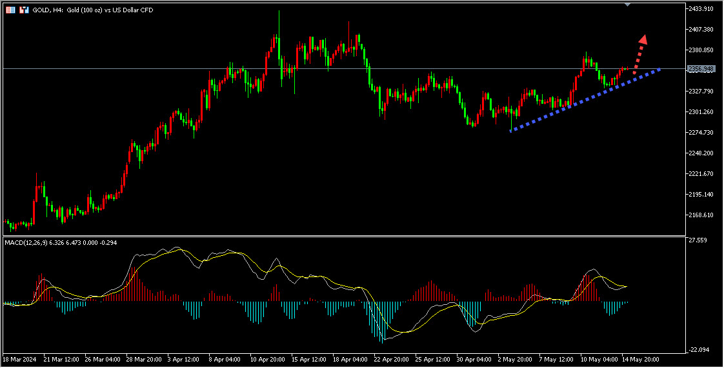
Task: Click the 2168.610 price scale value
Action: (700, 215)
